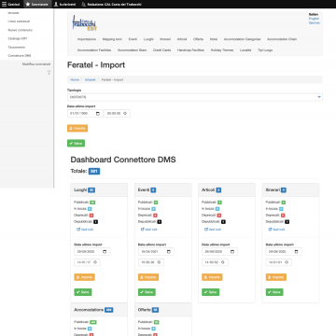Viewport: 336px width, 336px height.
Task: Open the Hotel navigation item
Action: (214, 39)
